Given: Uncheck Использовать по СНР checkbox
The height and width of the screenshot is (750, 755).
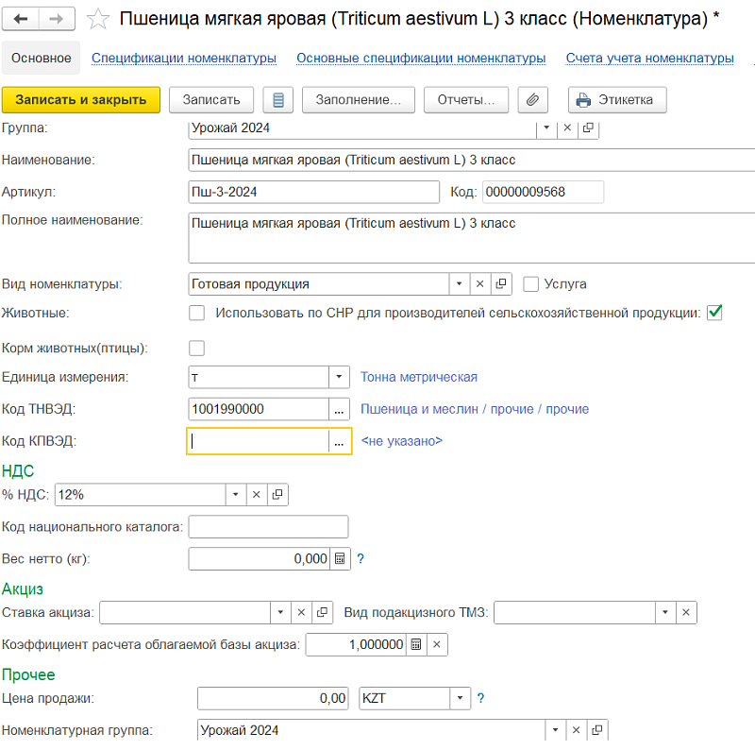Looking at the screenshot, I should (x=714, y=313).
